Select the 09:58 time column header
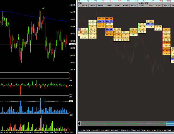The image size is (174, 134). coord(92,6)
